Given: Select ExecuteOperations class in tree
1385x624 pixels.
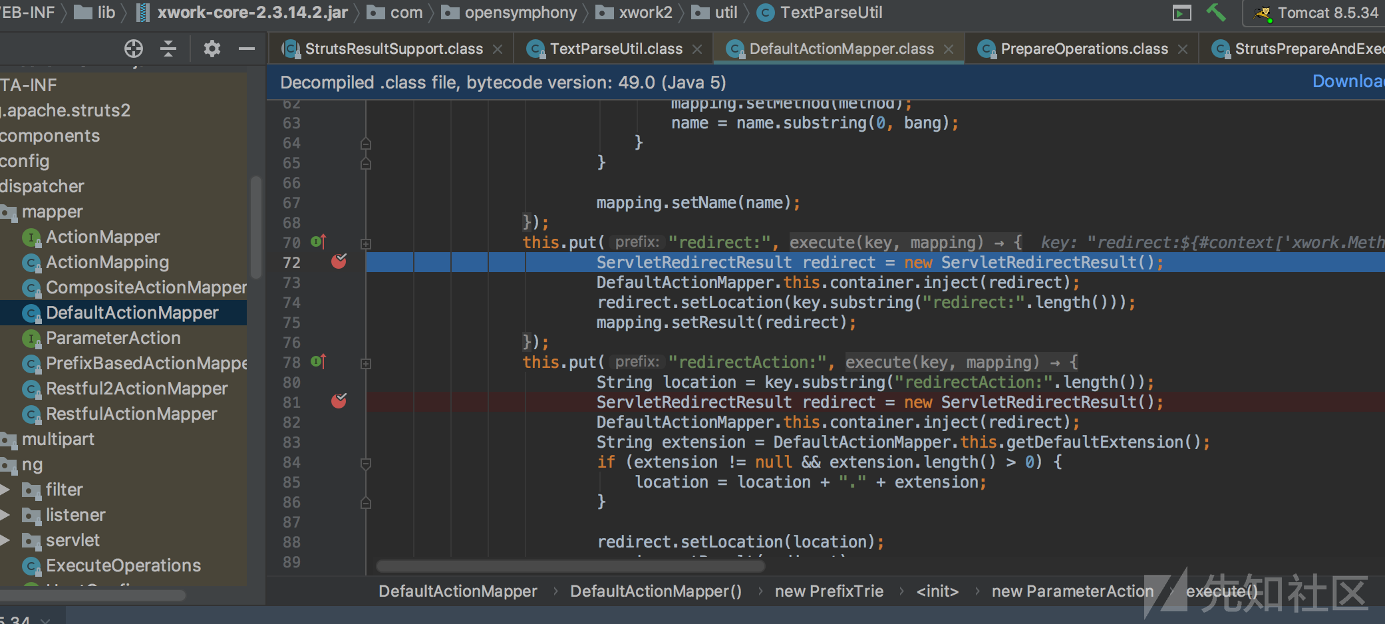Looking at the screenshot, I should (123, 565).
